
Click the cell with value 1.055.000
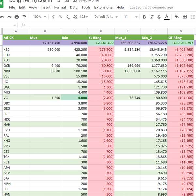coord(127,71)
